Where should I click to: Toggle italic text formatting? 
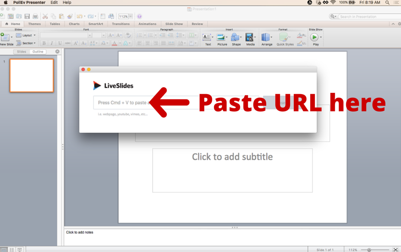click(51, 43)
